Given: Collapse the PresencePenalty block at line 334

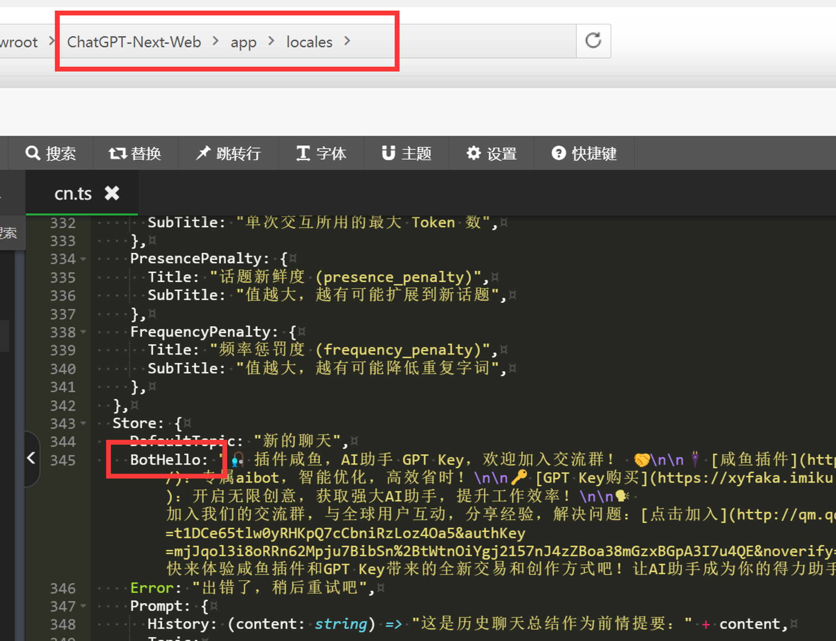Looking at the screenshot, I should tap(84, 259).
